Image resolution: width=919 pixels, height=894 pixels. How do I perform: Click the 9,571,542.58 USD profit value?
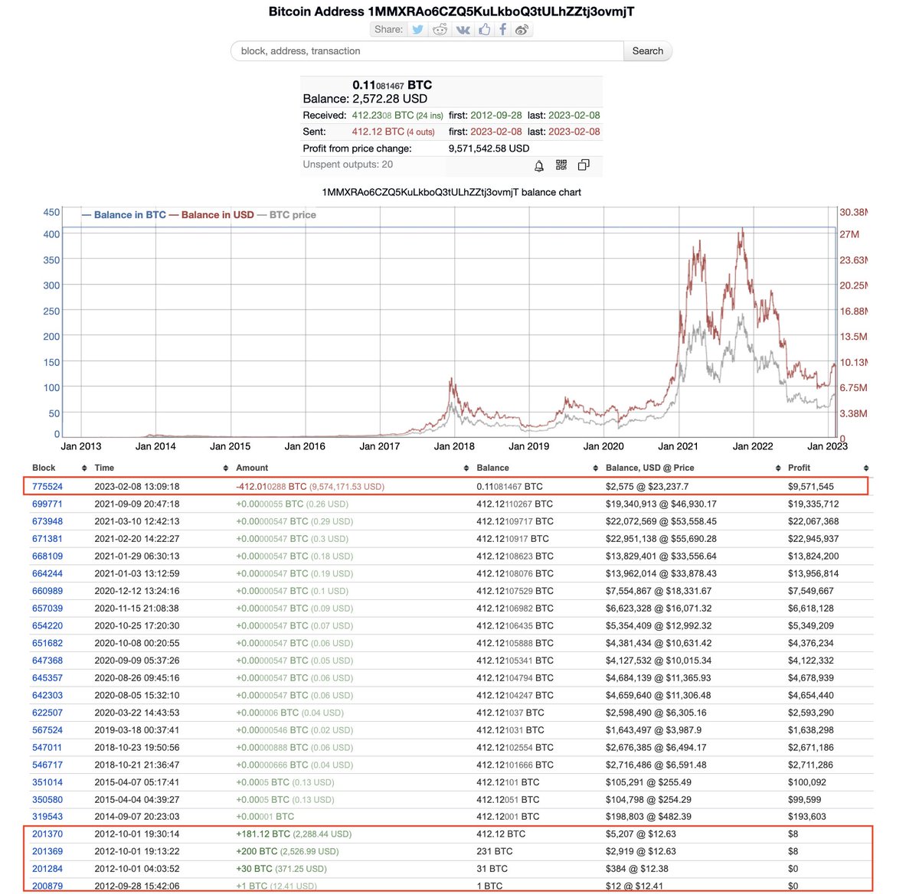489,148
